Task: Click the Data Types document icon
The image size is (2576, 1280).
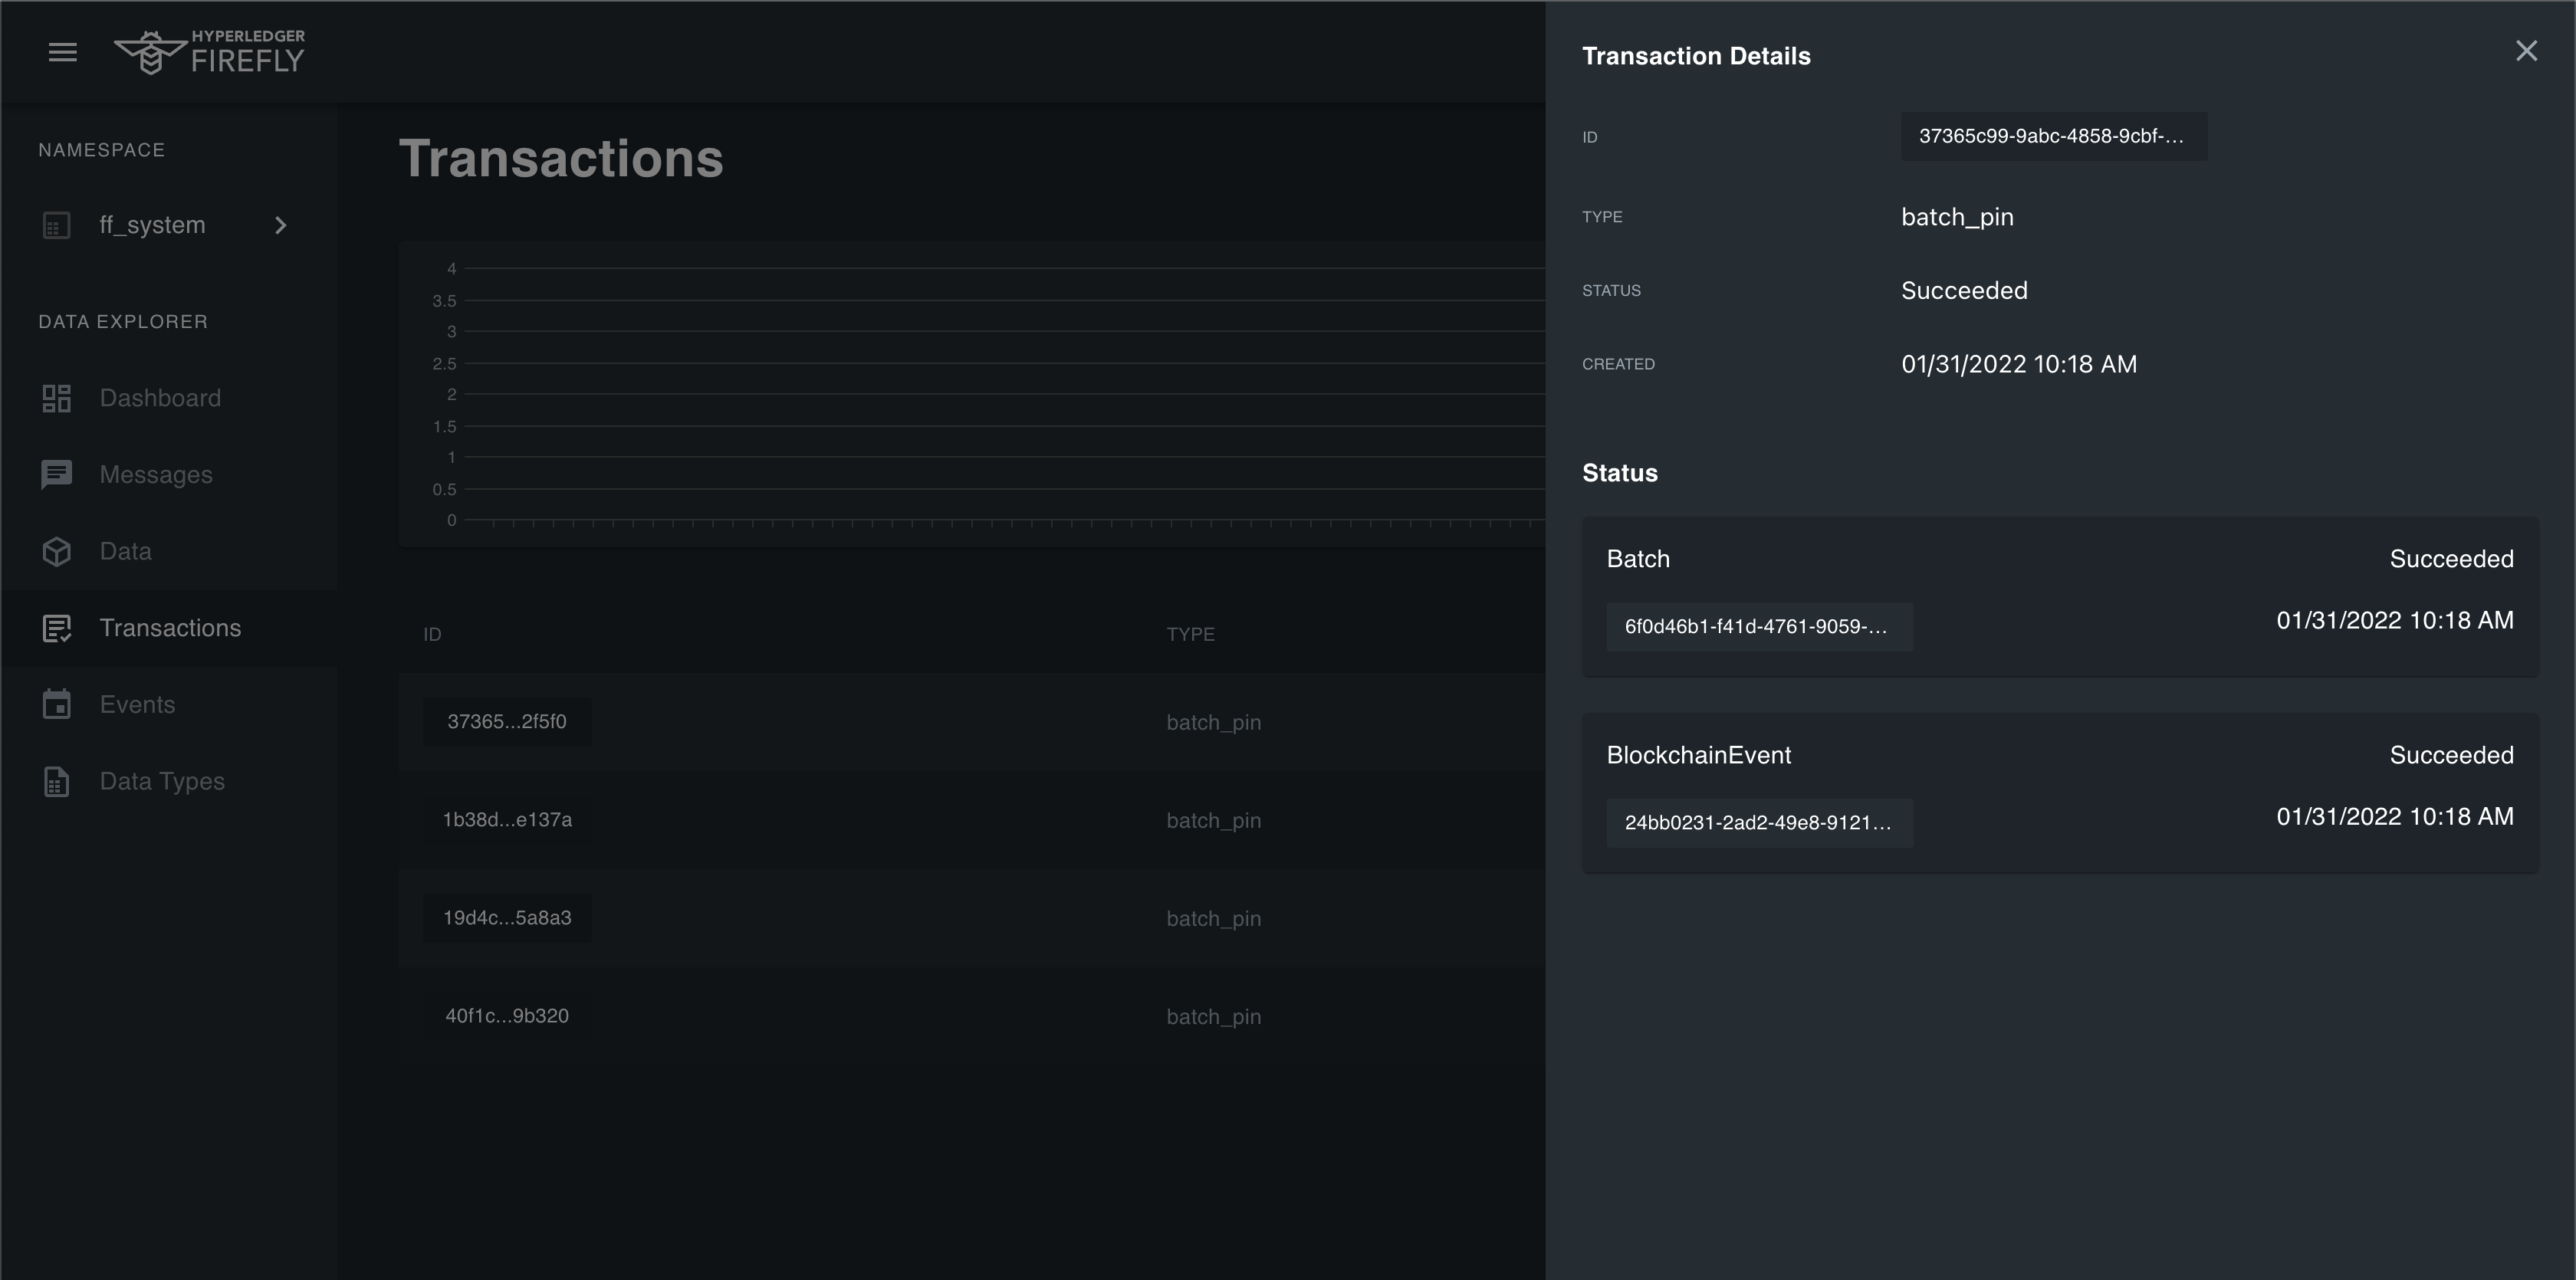Action: coord(56,781)
